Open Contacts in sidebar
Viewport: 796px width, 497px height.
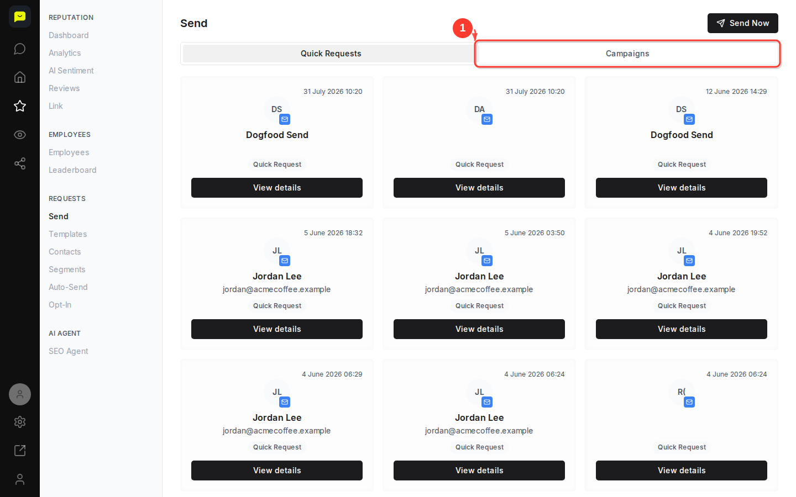tap(65, 252)
